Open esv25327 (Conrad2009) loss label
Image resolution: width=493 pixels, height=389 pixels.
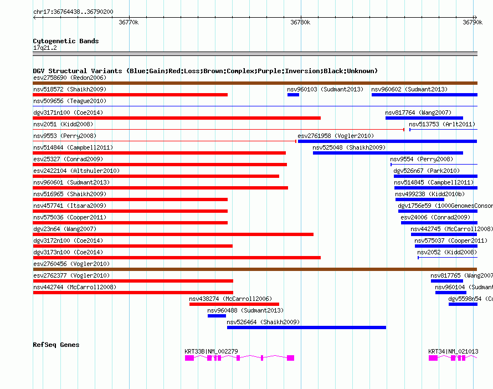(68, 159)
